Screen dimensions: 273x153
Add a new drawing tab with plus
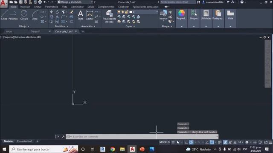[x=83, y=31]
